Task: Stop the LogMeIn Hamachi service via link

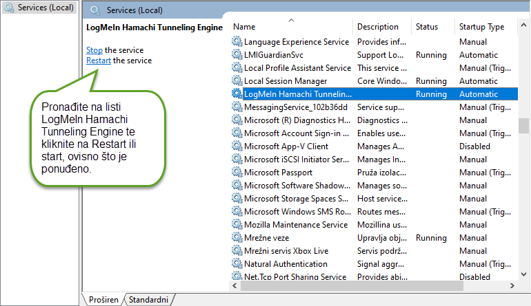Action: point(94,50)
